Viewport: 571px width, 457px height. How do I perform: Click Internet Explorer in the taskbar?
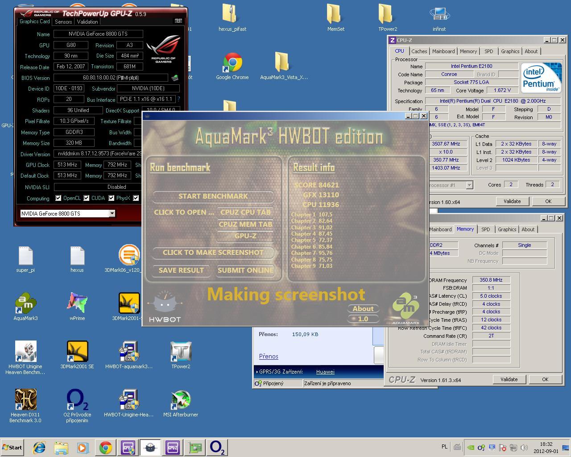click(x=39, y=448)
